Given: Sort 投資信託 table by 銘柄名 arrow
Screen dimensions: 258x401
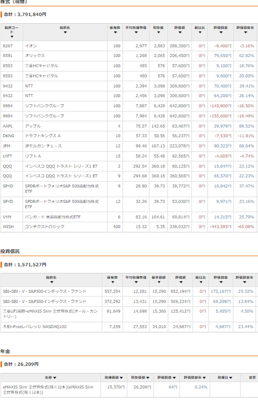Looking at the screenshot, I should [52, 282].
